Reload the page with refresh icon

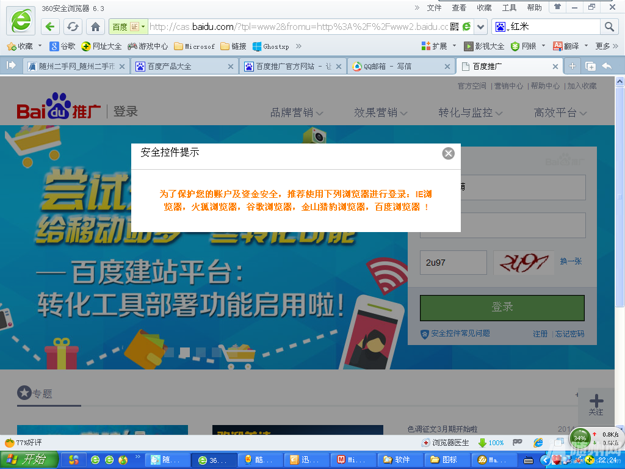(x=73, y=27)
